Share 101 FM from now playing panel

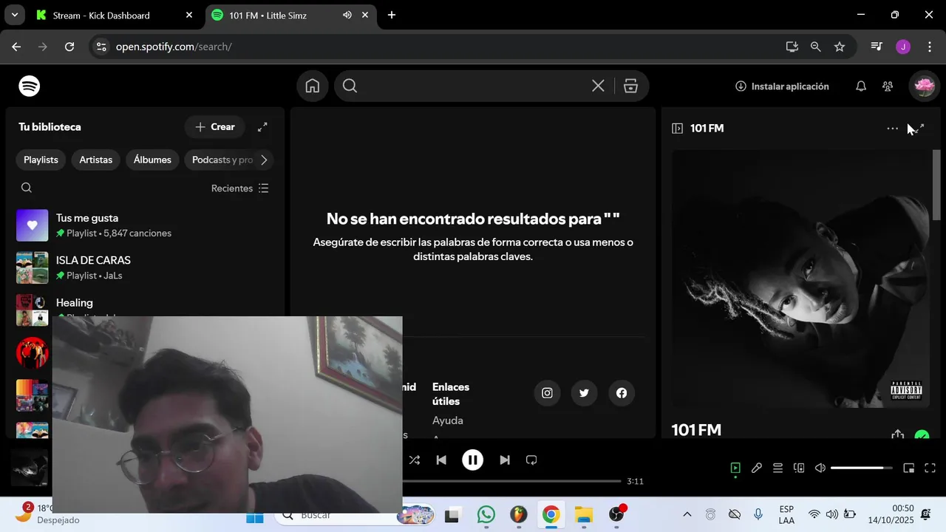tap(898, 434)
